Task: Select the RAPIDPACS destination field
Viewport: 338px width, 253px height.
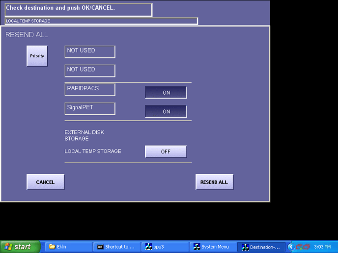Action: (x=90, y=89)
